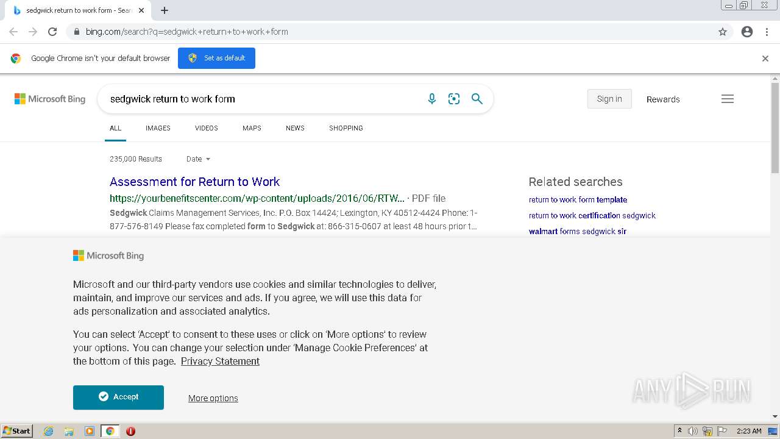Open the Windows Start button
Viewport: 780px width, 439px height.
(x=17, y=431)
